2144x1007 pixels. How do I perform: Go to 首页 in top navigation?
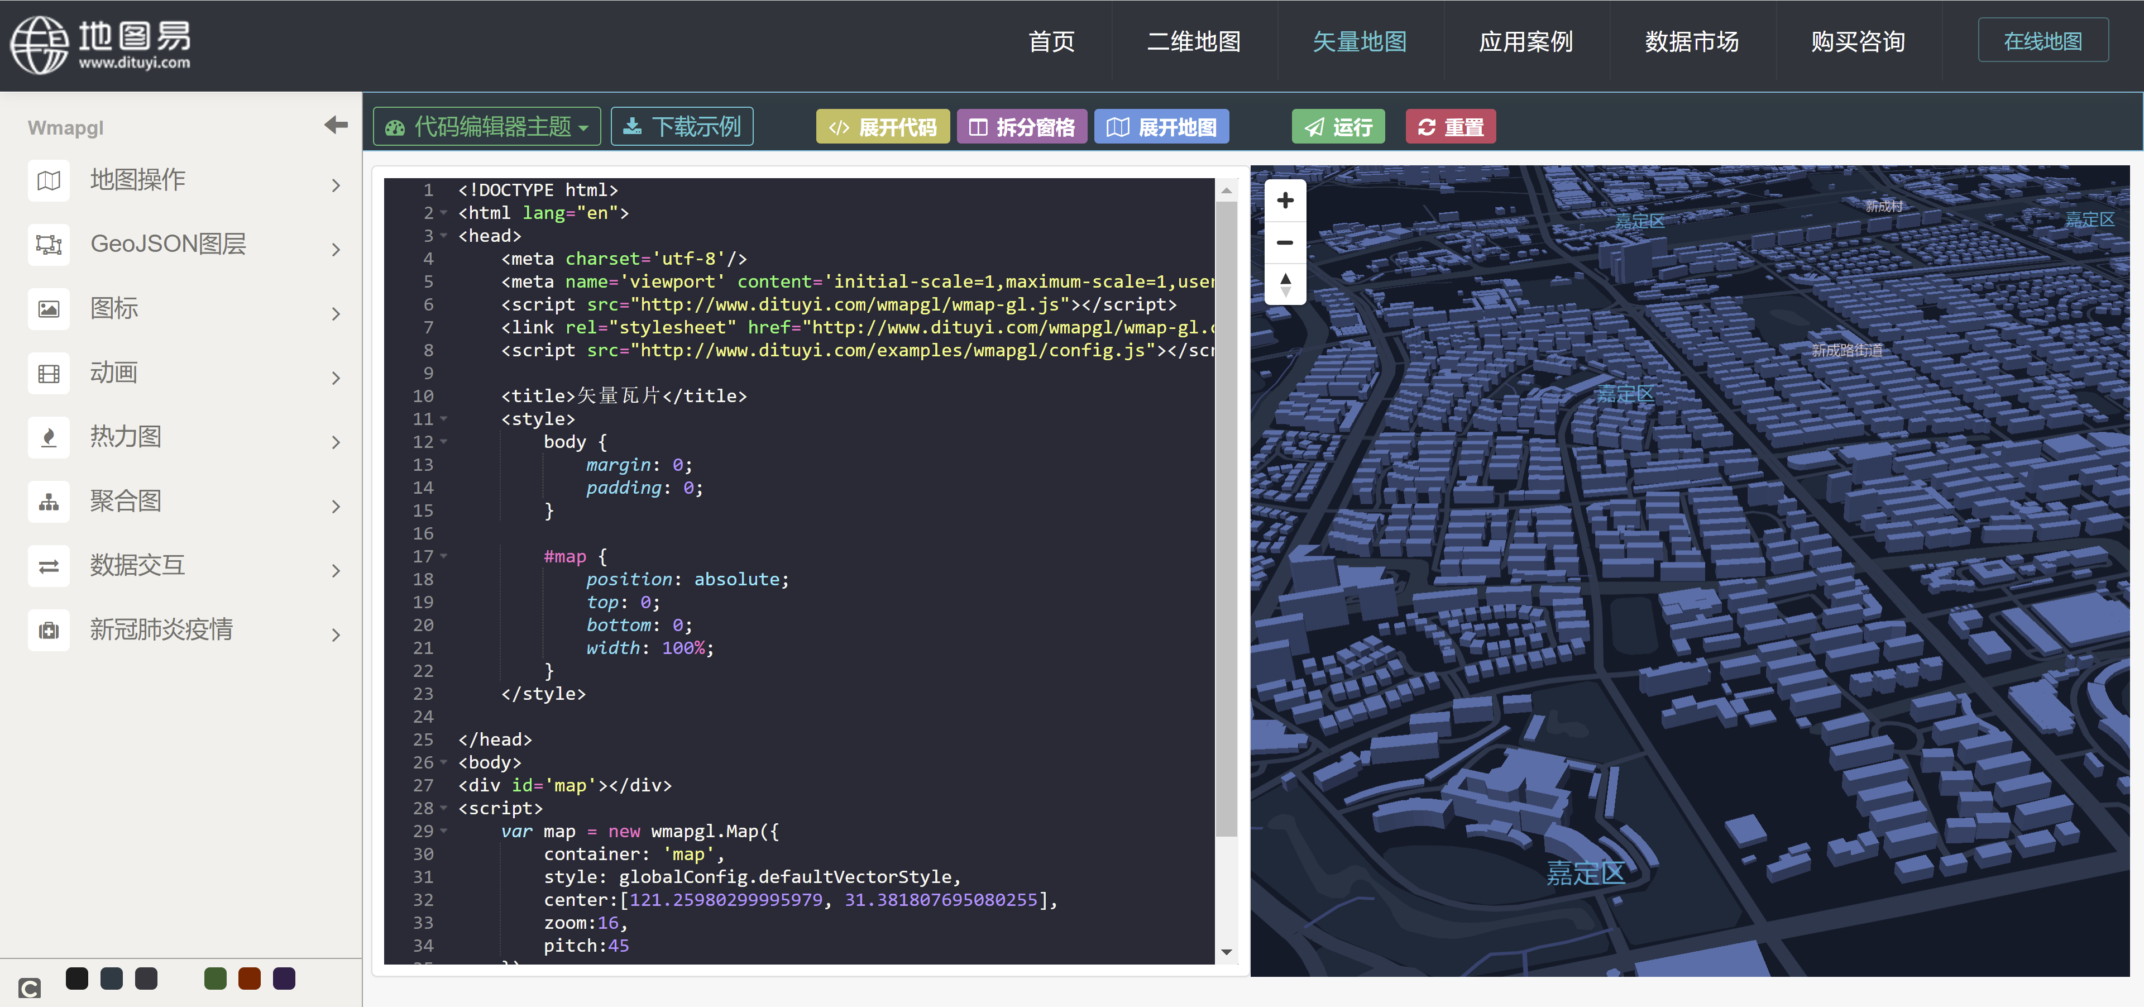point(1051,42)
